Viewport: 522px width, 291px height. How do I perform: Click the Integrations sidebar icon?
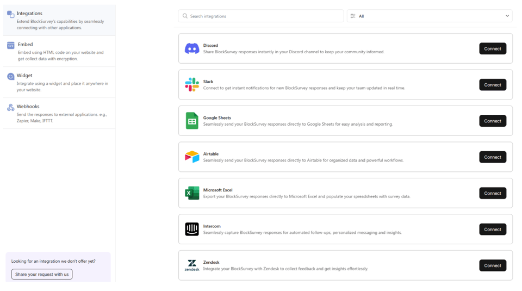tap(11, 14)
